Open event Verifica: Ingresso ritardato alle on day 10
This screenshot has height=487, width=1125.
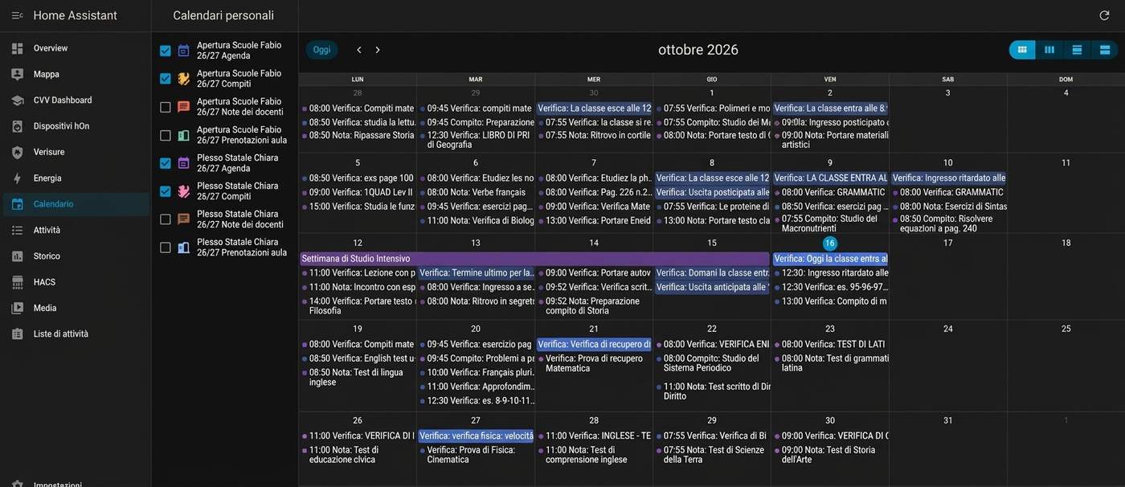[948, 178]
